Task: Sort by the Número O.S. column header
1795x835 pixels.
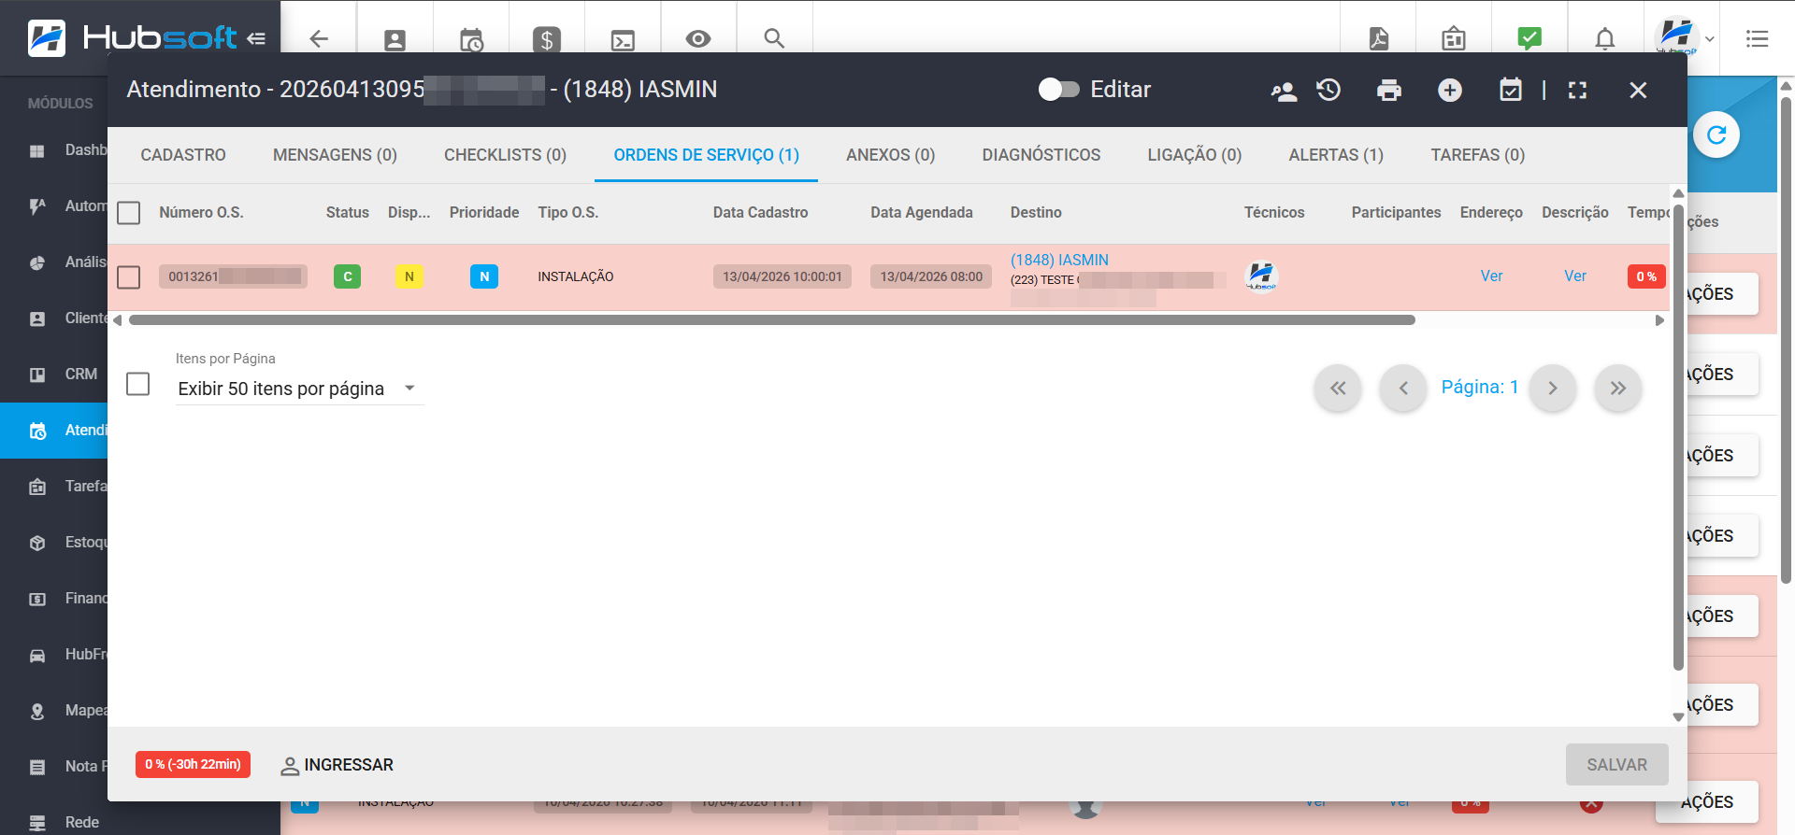Action: pos(201,213)
